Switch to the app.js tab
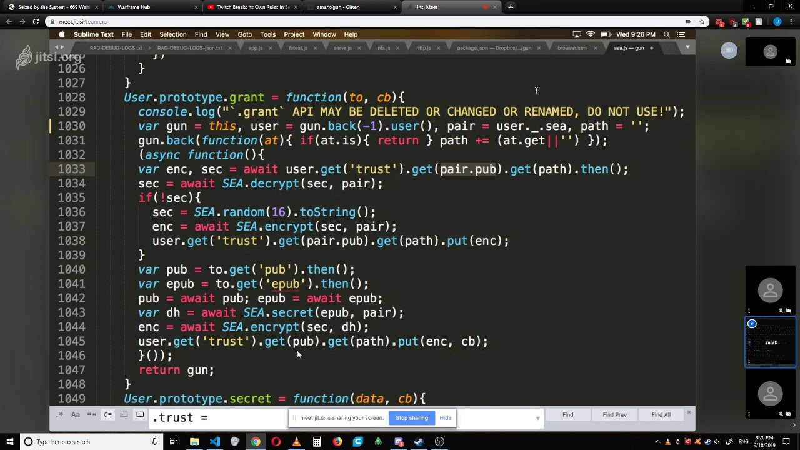This screenshot has height=450, width=800. point(256,48)
